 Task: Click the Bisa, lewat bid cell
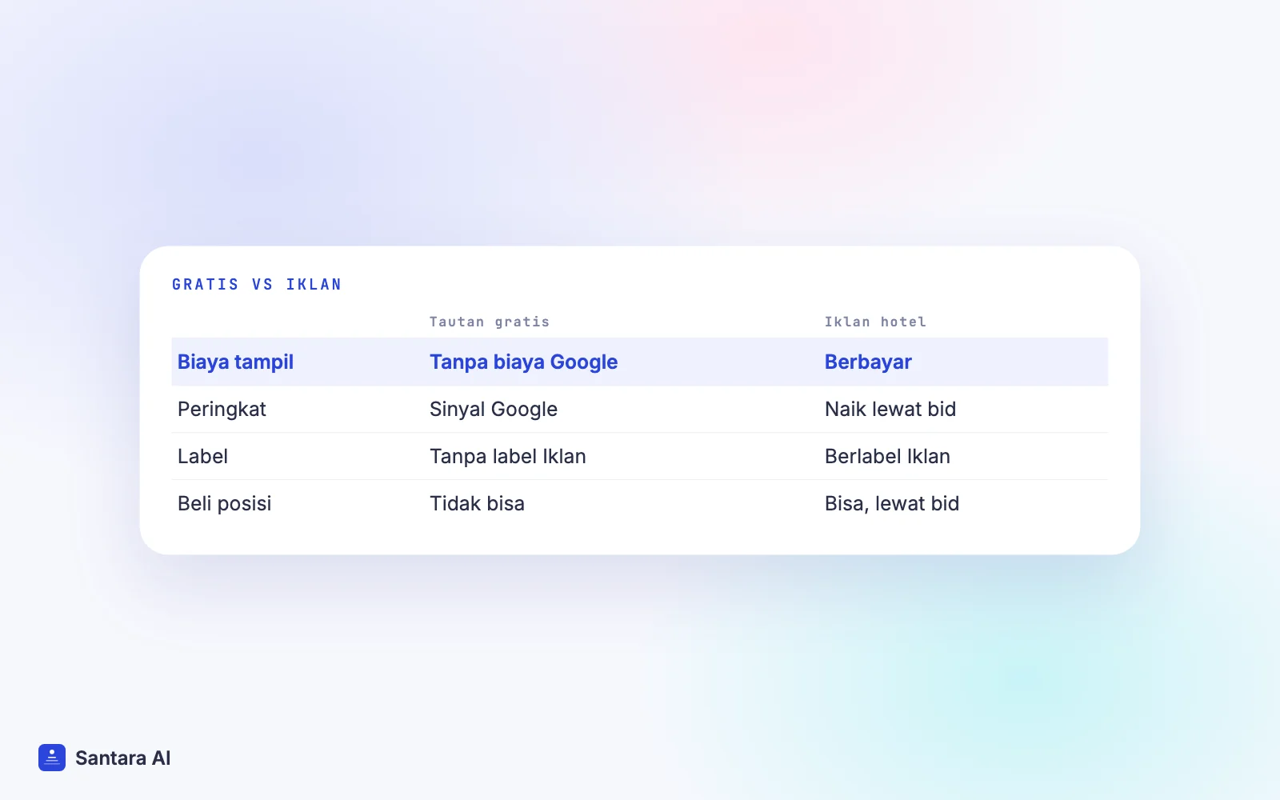892,503
